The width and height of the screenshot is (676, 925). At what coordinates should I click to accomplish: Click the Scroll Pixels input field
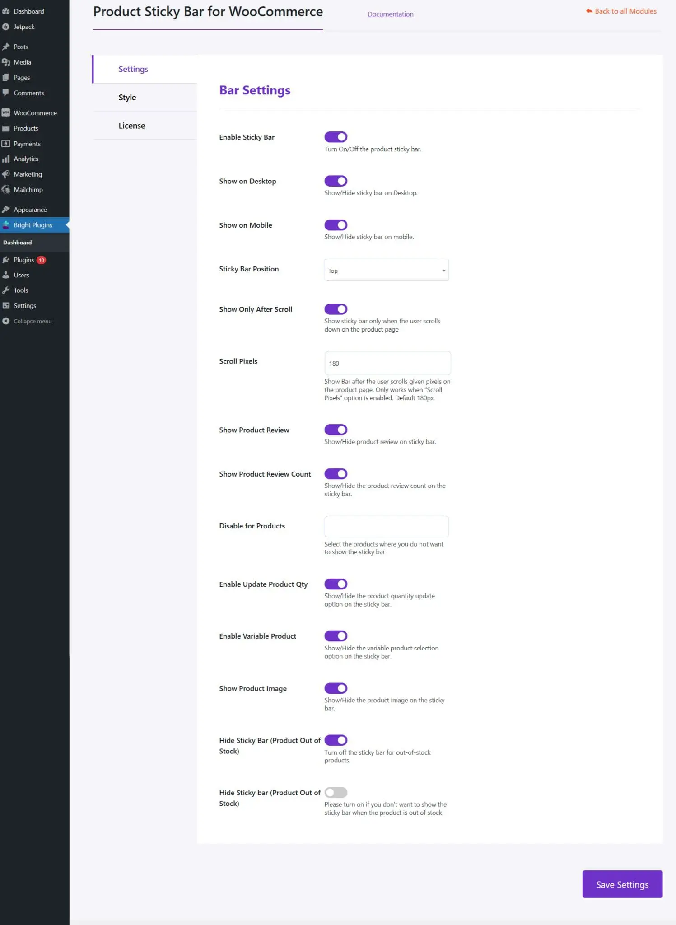coord(387,363)
